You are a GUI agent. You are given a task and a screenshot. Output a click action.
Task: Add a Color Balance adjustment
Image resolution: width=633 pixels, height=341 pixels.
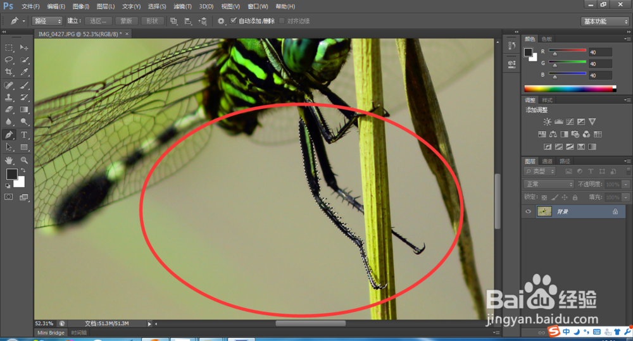(553, 134)
